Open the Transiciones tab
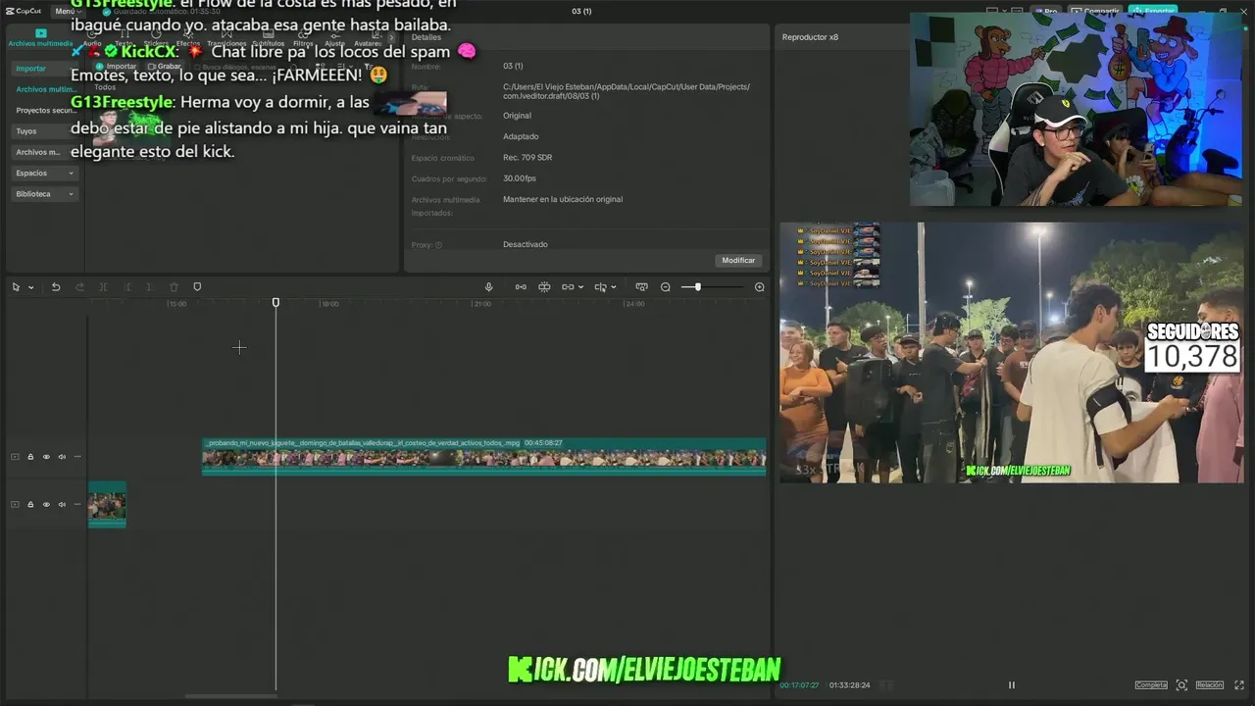This screenshot has width=1255, height=706. 226,38
